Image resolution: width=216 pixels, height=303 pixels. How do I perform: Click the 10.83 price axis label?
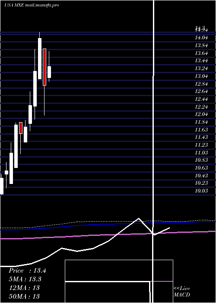[x=201, y=160]
